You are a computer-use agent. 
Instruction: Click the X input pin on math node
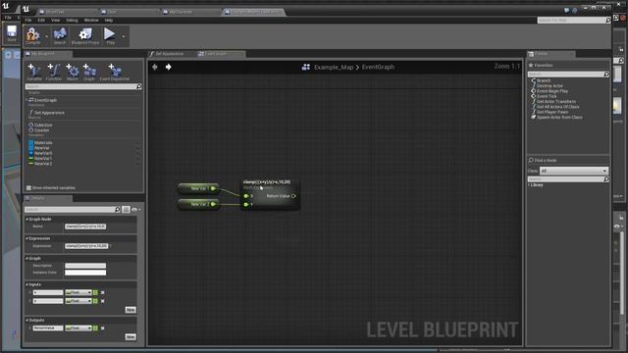(246, 196)
